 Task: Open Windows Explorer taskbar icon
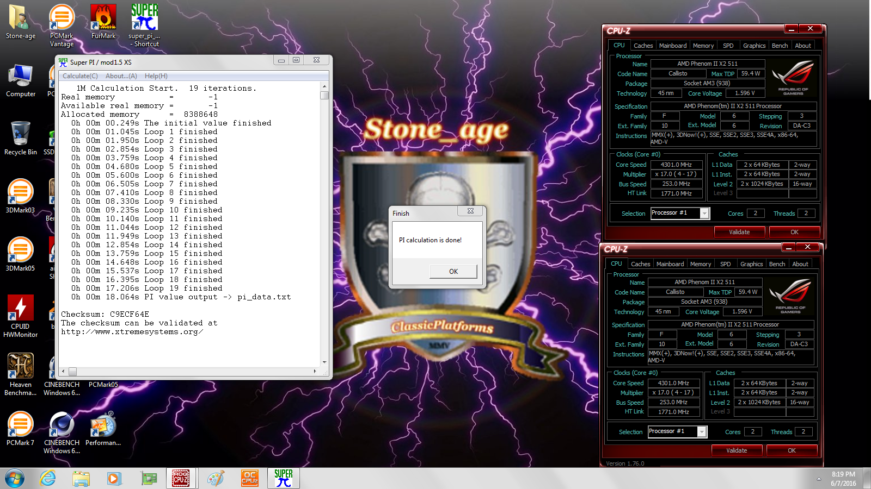point(81,479)
